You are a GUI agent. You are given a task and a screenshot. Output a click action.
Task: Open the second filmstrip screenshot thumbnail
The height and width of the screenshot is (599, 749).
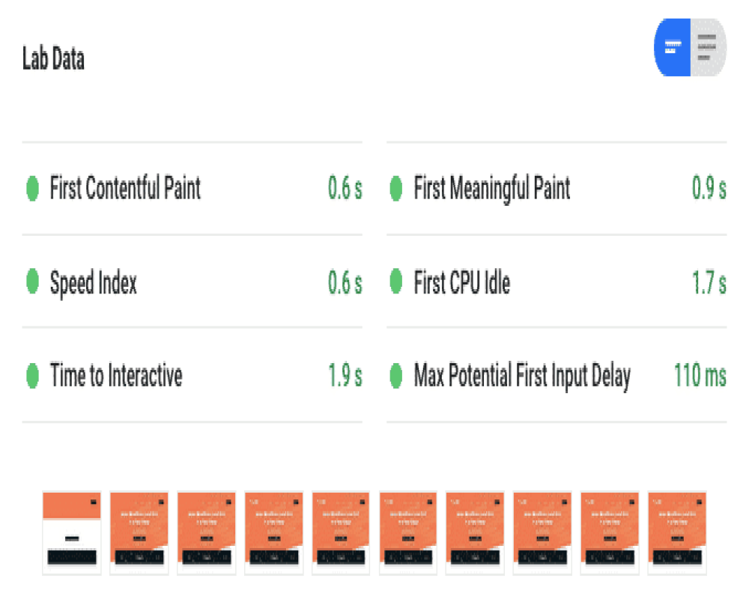139,532
